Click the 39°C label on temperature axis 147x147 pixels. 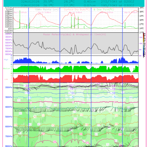click(141, 8)
